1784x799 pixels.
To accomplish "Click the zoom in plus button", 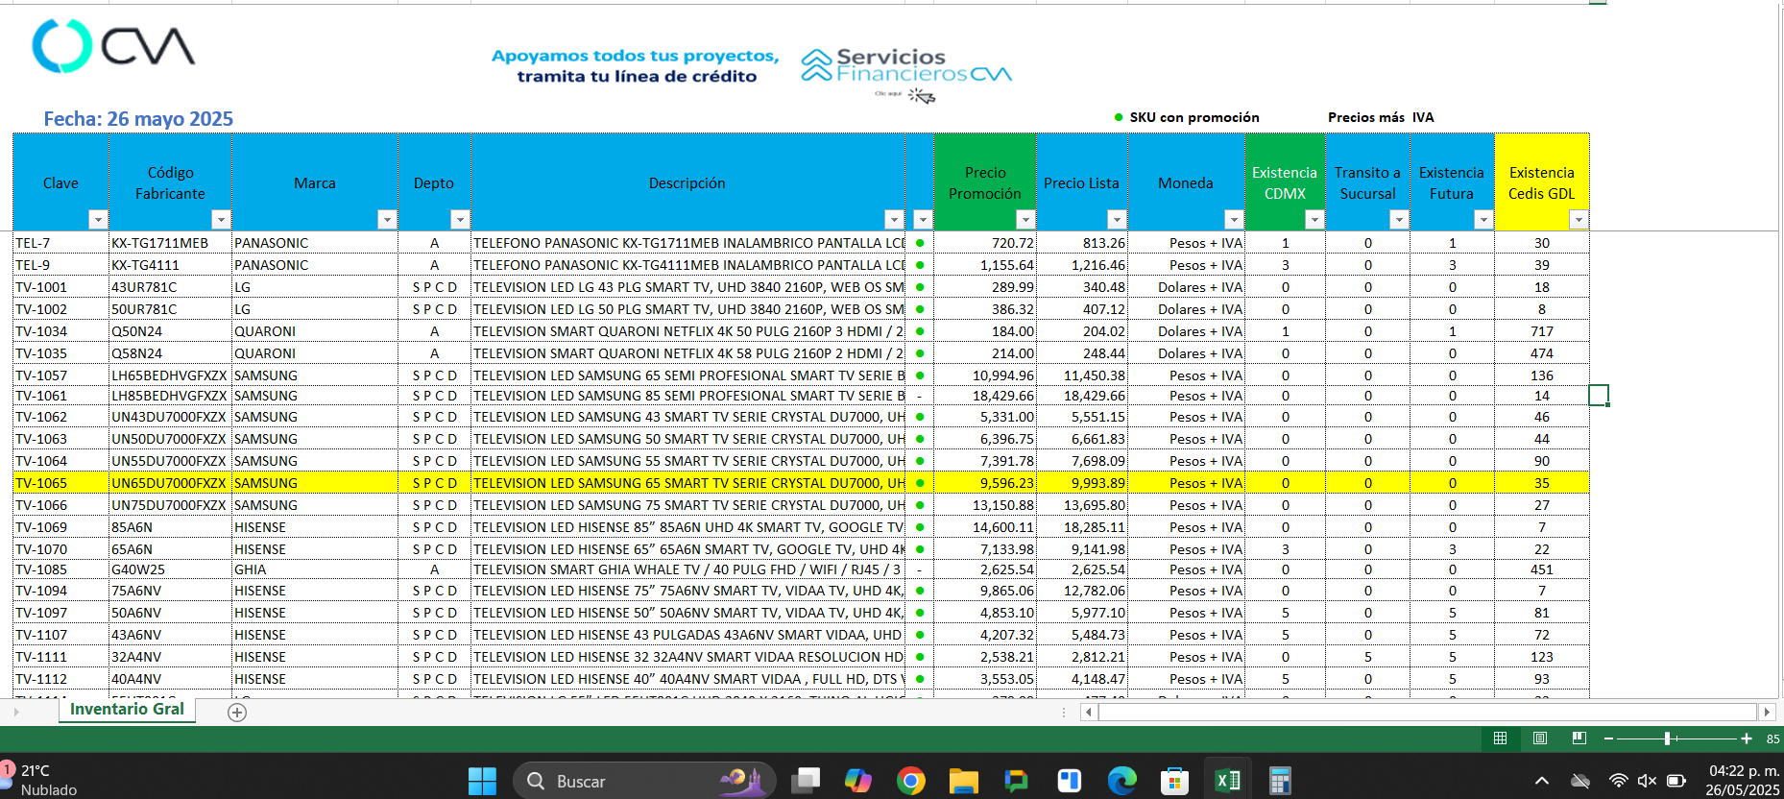I will [x=1747, y=738].
